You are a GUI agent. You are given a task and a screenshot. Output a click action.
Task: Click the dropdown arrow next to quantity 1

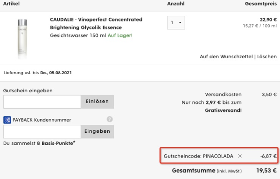pos(180,23)
